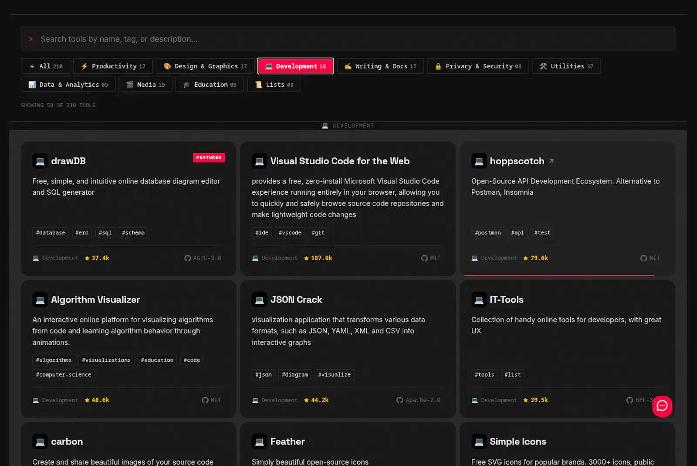Click the #diagram tag on JSON Crack
Viewport: 697px width, 466px height.
(x=295, y=374)
